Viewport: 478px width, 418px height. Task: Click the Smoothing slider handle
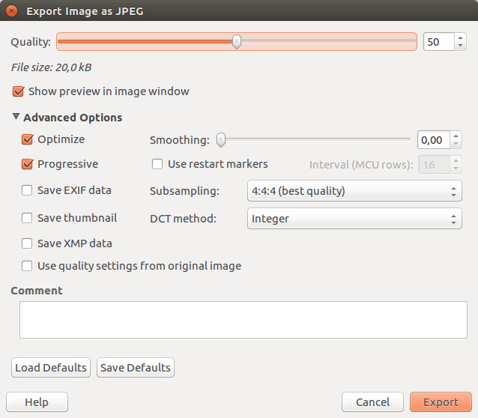221,139
